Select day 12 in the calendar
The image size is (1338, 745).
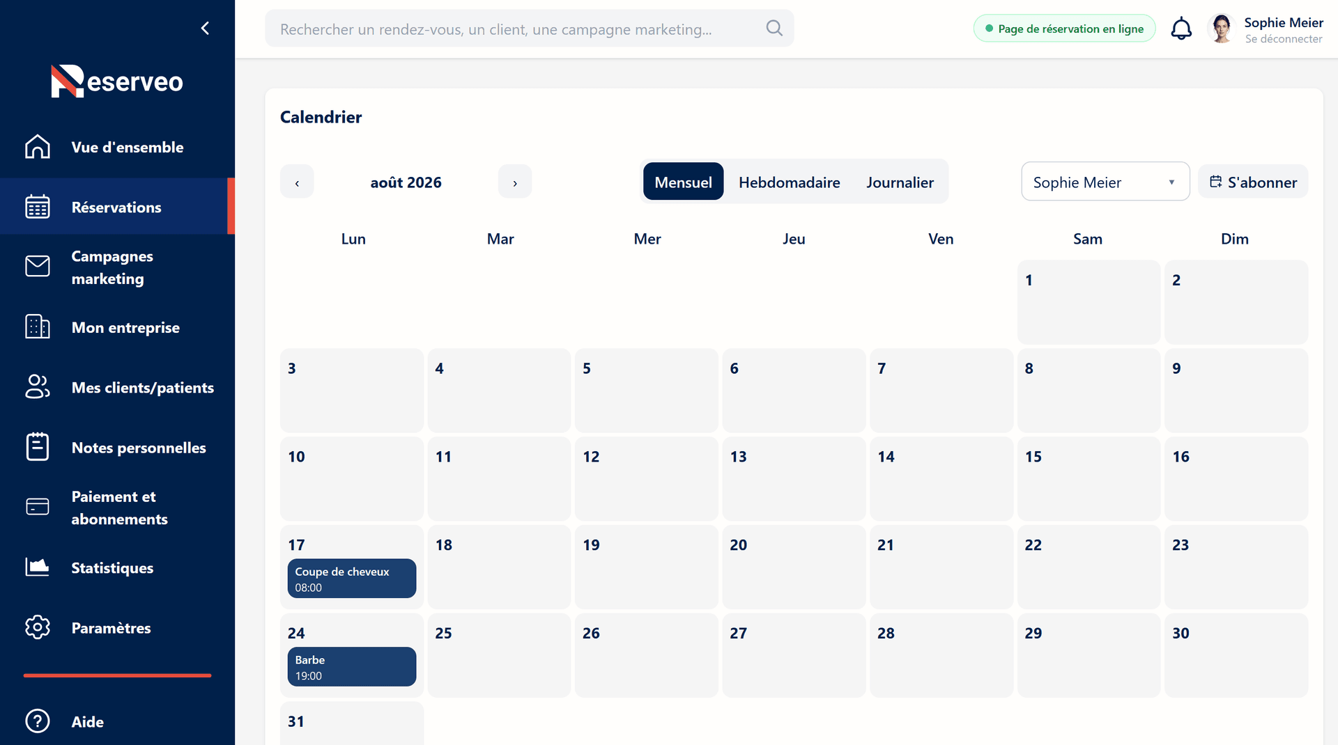[x=647, y=479]
